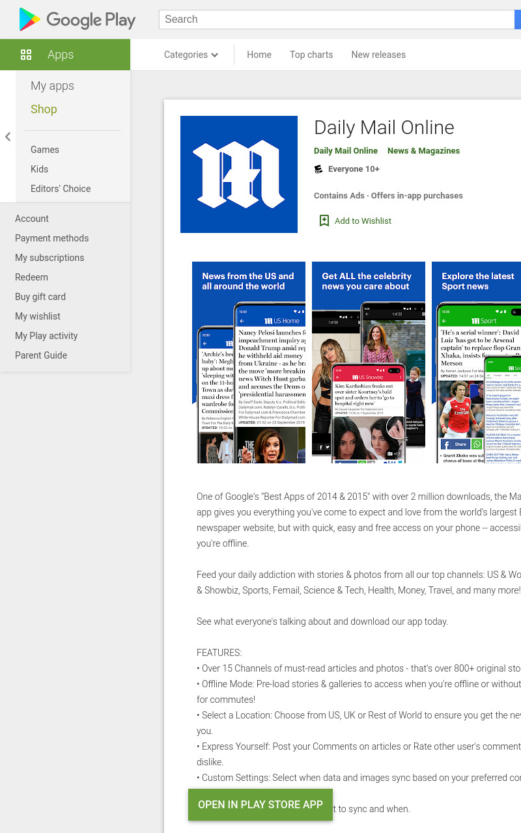
Task: Click Add to Wishlist text
Action: [x=363, y=221]
